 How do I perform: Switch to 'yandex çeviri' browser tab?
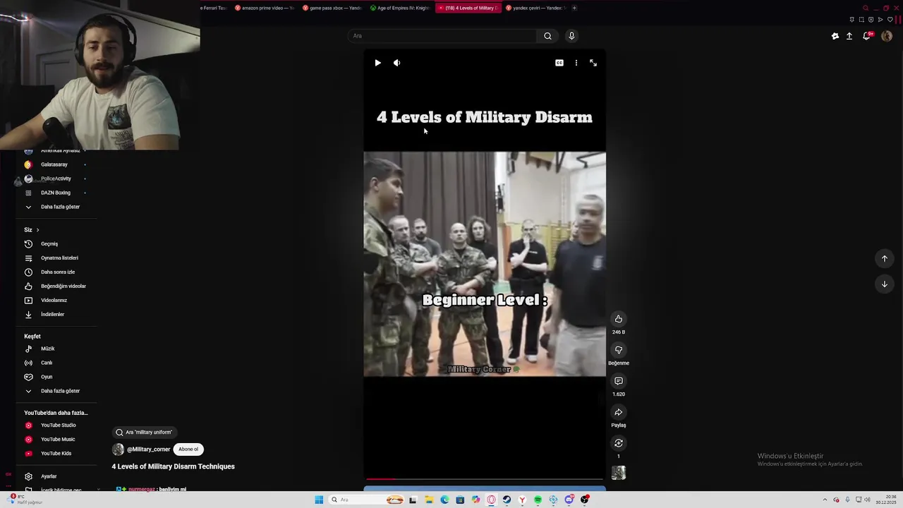tap(535, 8)
